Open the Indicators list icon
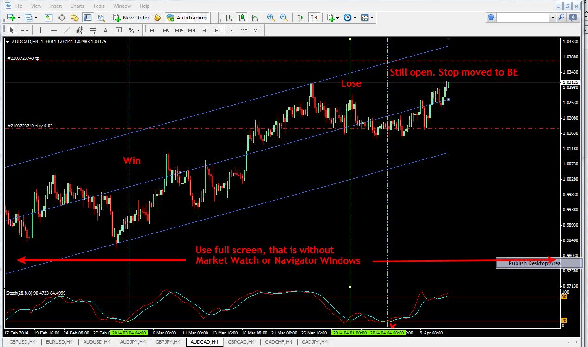Image resolution: width=588 pixels, height=347 pixels. (330, 18)
